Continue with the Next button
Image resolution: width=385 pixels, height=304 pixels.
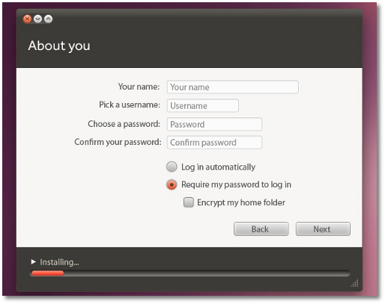(323, 229)
